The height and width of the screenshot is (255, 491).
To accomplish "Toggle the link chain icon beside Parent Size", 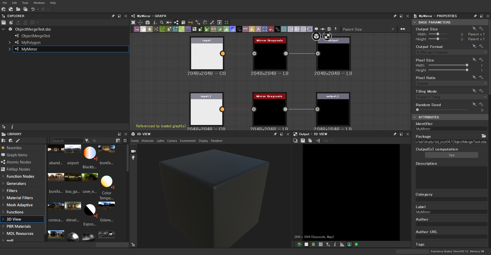I will (402, 29).
